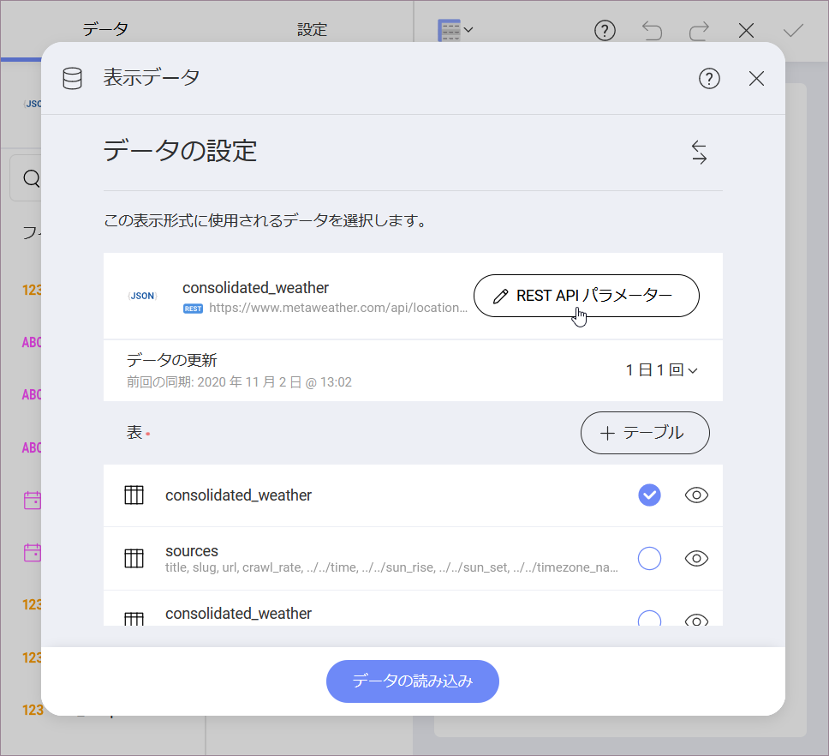
Task: Select the sources table radio button
Action: (649, 558)
